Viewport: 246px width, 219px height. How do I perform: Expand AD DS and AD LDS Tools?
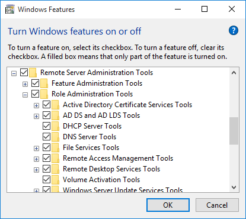[x=36, y=117]
